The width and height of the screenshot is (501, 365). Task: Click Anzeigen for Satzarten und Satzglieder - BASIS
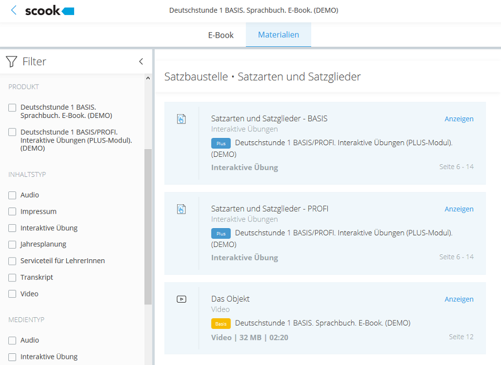[459, 119]
